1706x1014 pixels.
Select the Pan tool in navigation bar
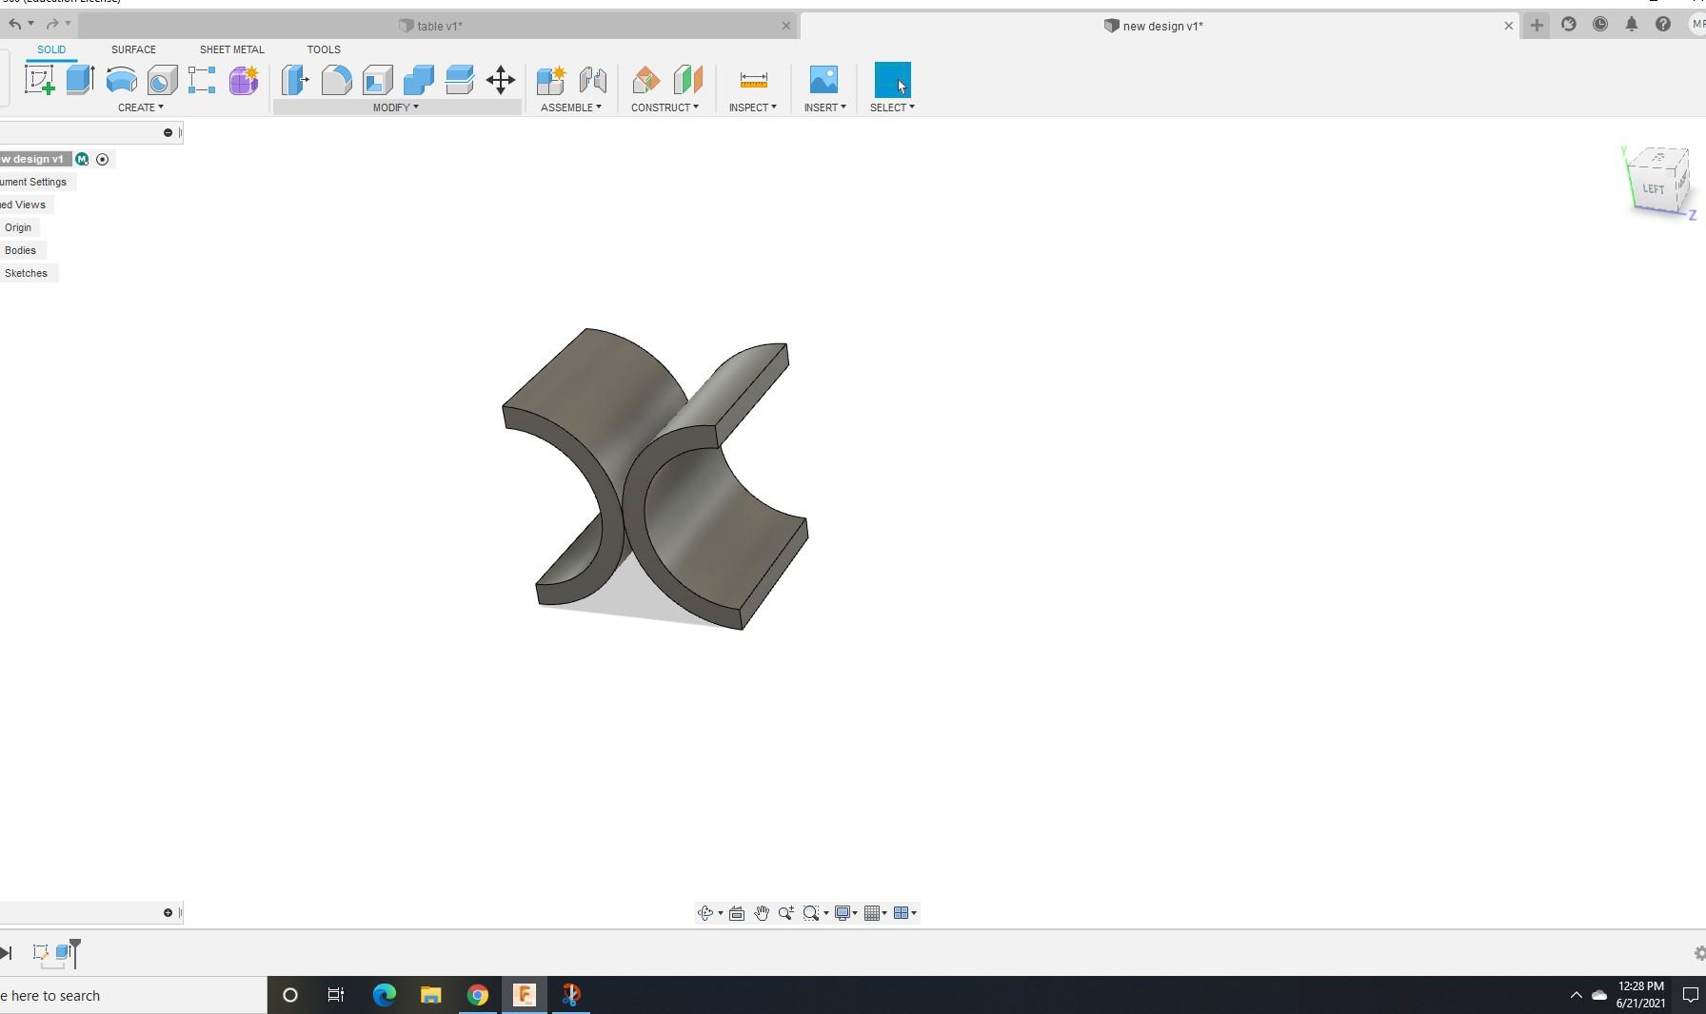point(762,913)
